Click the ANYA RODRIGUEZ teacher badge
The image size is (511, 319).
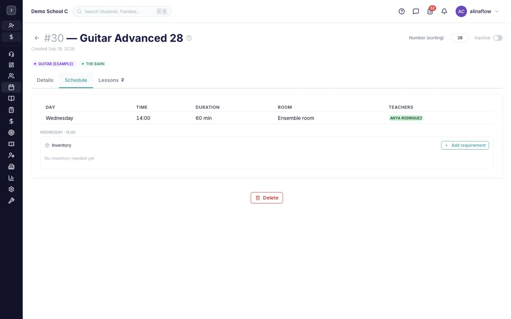pos(406,118)
